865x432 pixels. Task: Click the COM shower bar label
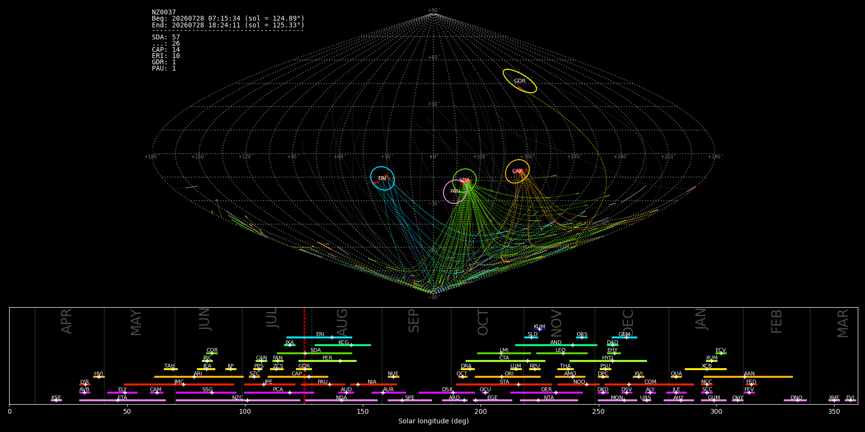[x=650, y=382]
